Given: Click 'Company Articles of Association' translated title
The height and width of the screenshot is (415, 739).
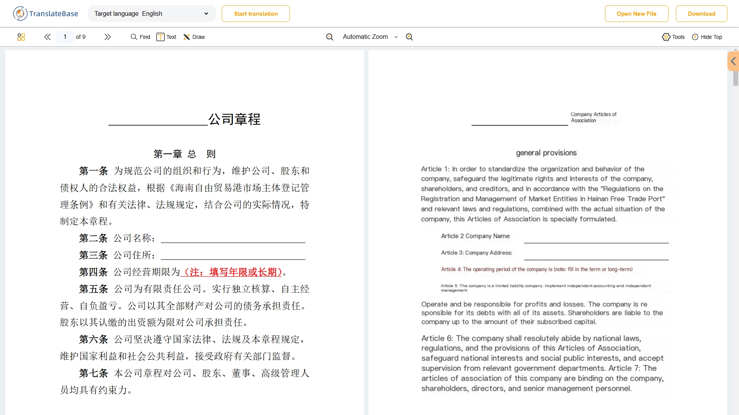Looking at the screenshot, I should tap(594, 117).
